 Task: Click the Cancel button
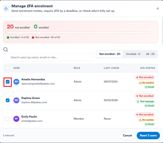127,136
